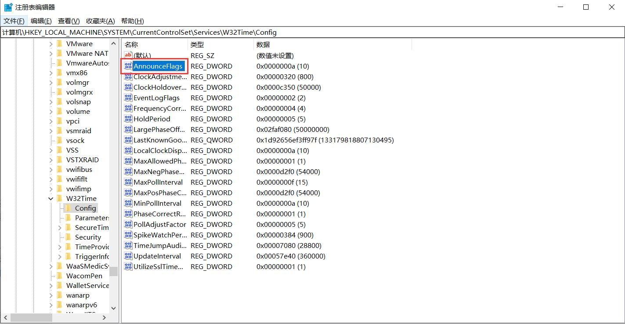
Task: Click the ab string icon beside (默认)
Action: [129, 55]
